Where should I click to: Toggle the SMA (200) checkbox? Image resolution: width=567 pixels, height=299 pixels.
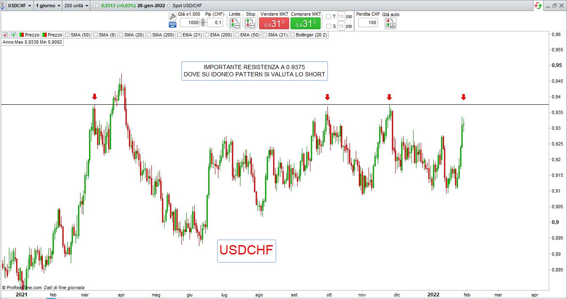(149, 35)
